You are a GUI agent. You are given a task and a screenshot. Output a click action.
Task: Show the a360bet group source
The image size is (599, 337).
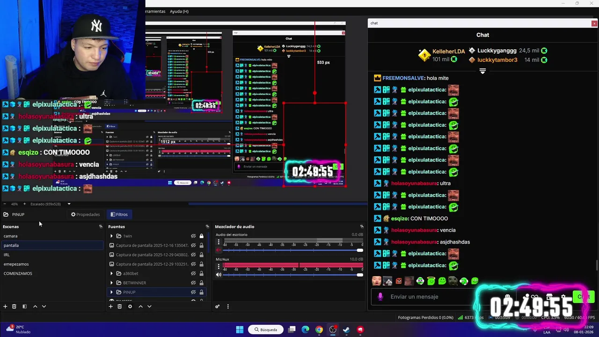click(193, 273)
